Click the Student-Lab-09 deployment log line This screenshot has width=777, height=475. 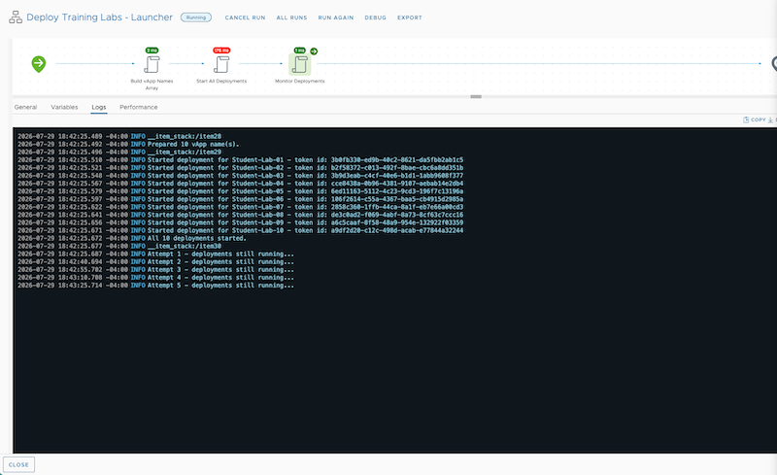pyautogui.click(x=240, y=222)
